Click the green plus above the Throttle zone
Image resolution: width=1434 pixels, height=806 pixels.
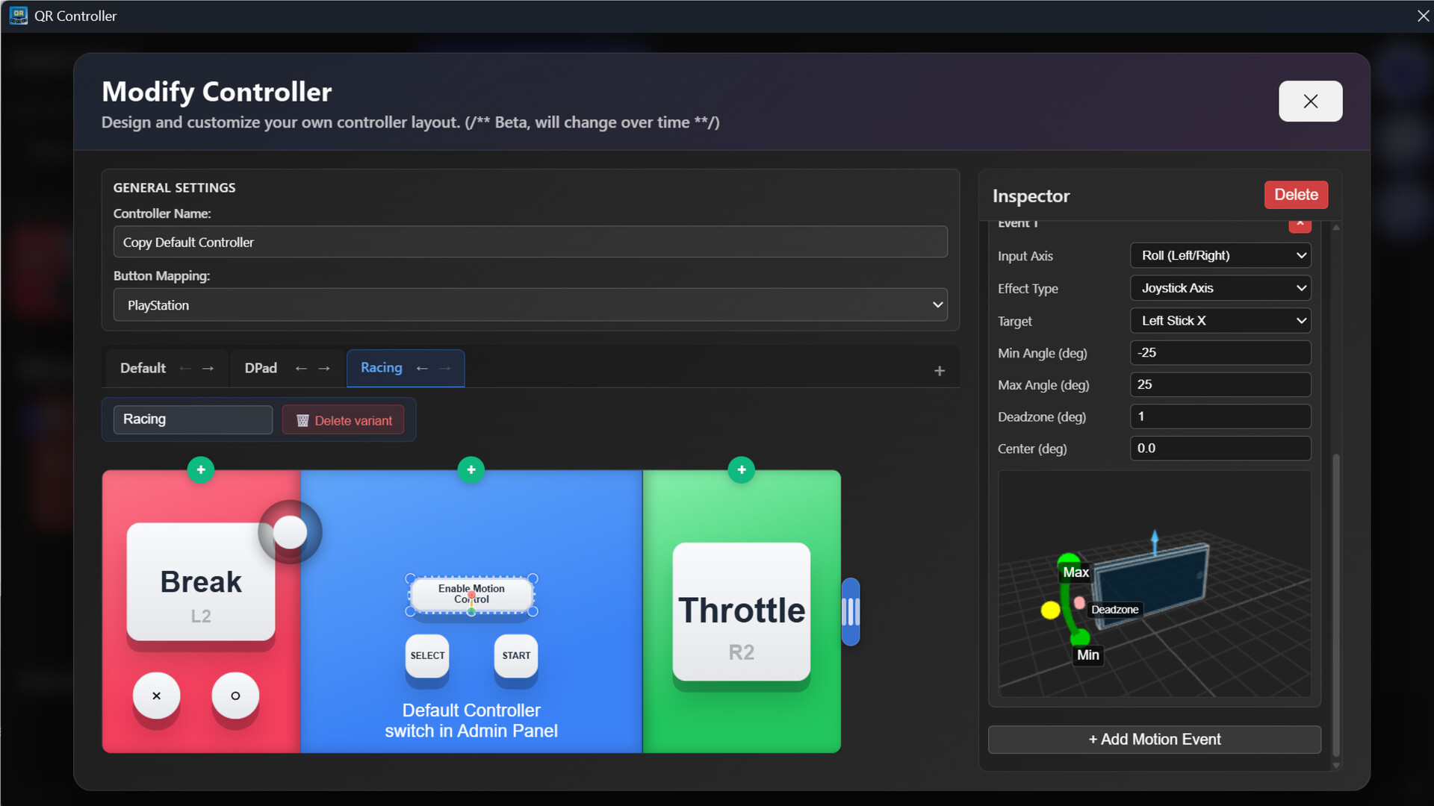click(741, 469)
